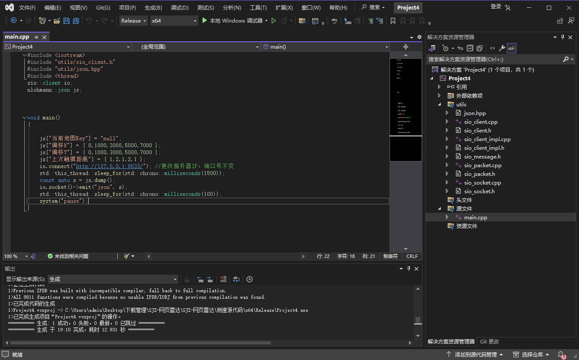This screenshot has height=360, width=579.
Task: Open the Release configuration dropdown
Action: coord(133,20)
